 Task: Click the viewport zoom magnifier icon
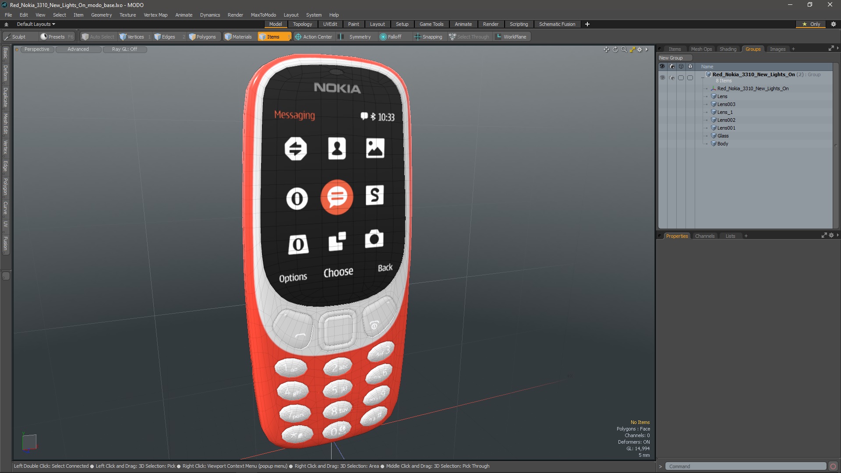(x=624, y=49)
